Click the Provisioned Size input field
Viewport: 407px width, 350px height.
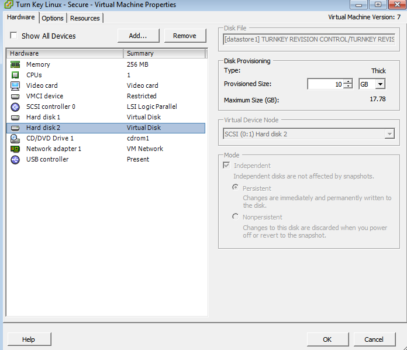coord(325,84)
